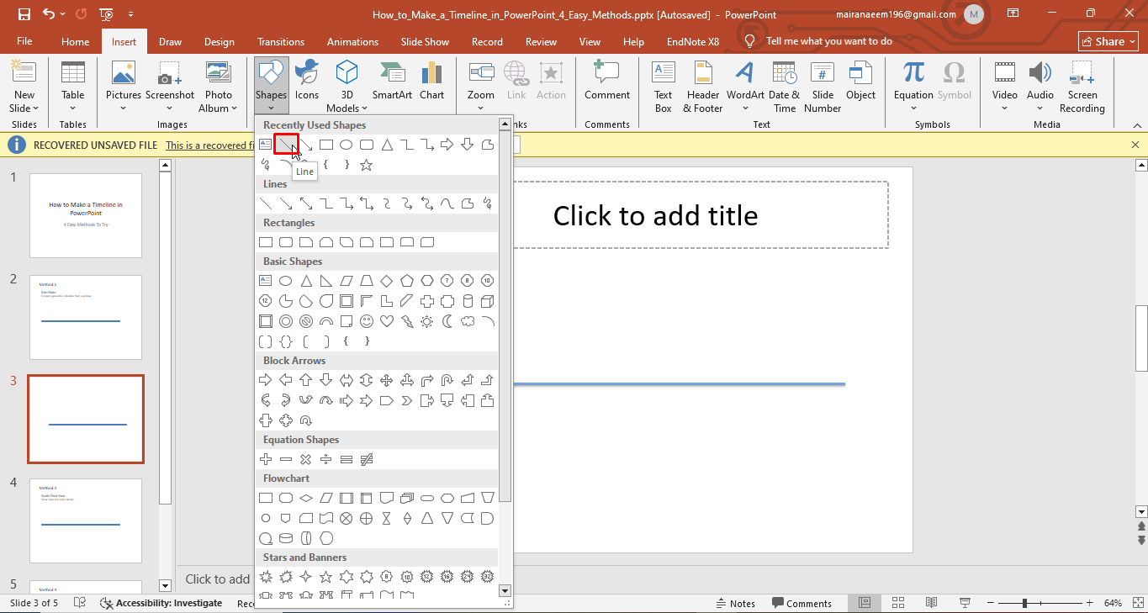Select the Not Equal equation shape
The image size is (1148, 613).
tap(367, 459)
